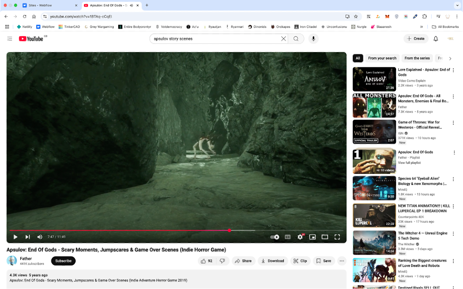Seek on the red video progress bar

pos(176,230)
